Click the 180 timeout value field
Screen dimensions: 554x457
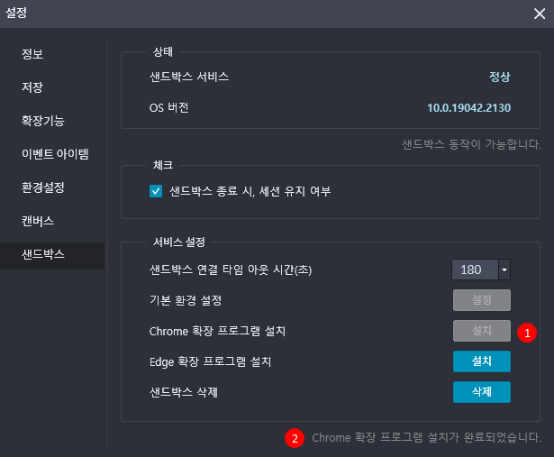coord(474,270)
